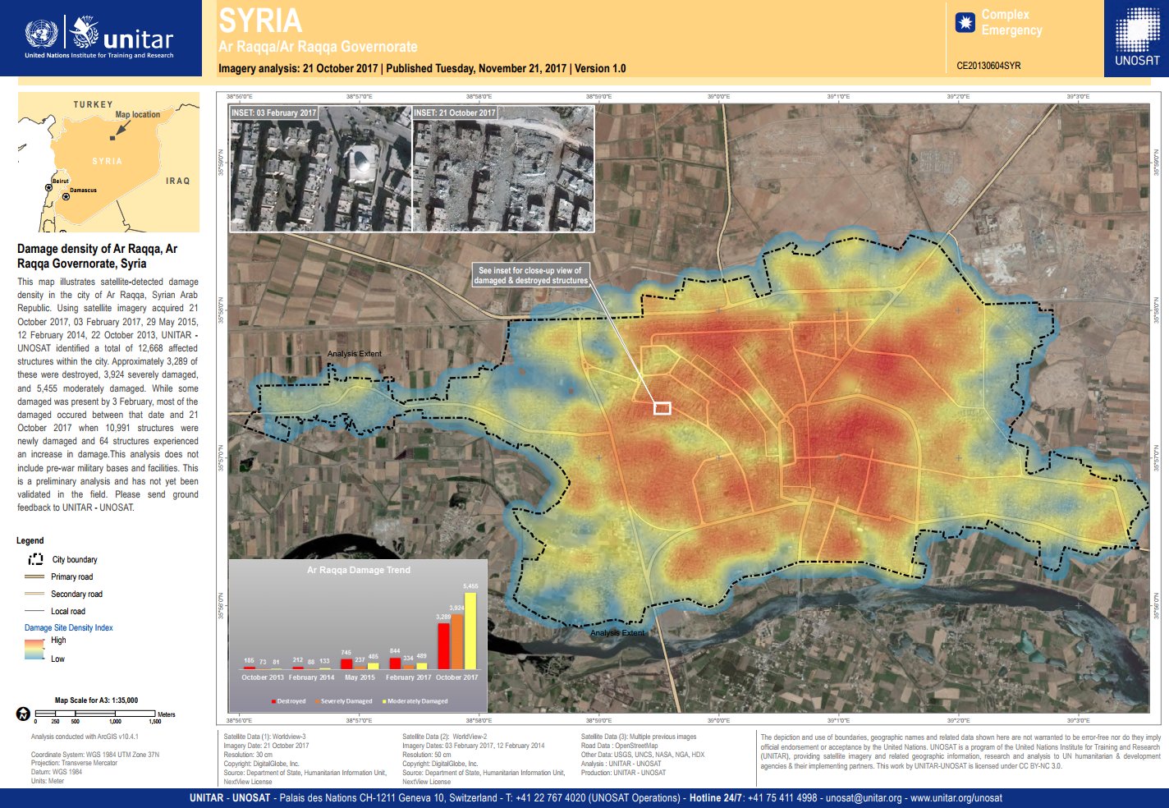Click the 'High' density legend label
The image size is (1169, 808).
(x=58, y=640)
